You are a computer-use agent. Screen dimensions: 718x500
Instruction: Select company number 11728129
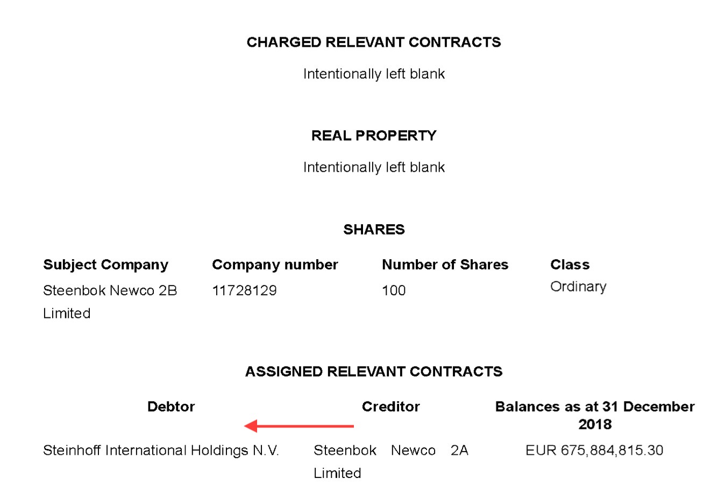coord(244,291)
